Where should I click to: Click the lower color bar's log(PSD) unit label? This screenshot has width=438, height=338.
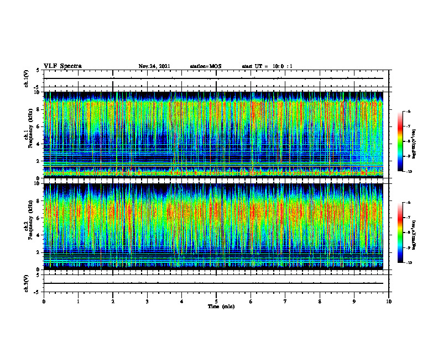coord(414,235)
